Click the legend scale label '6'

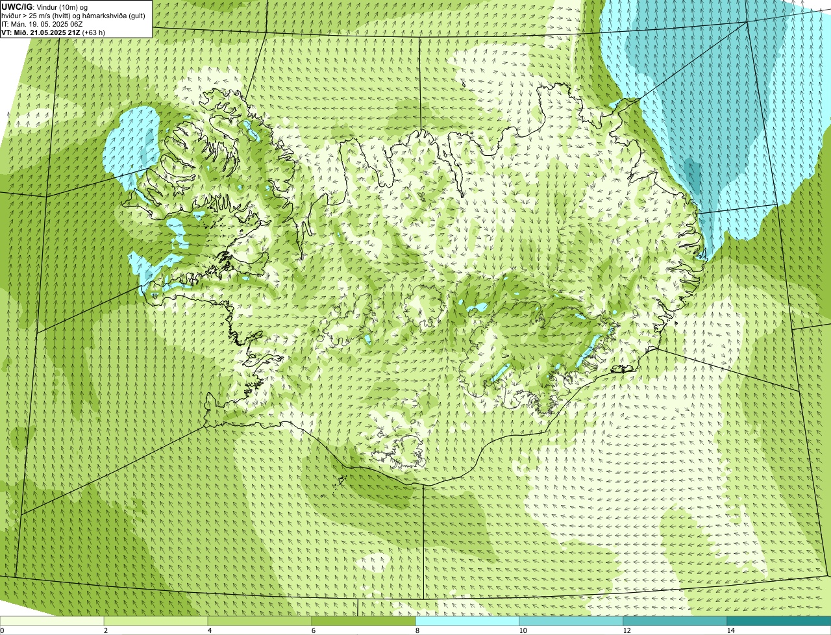pos(313,630)
